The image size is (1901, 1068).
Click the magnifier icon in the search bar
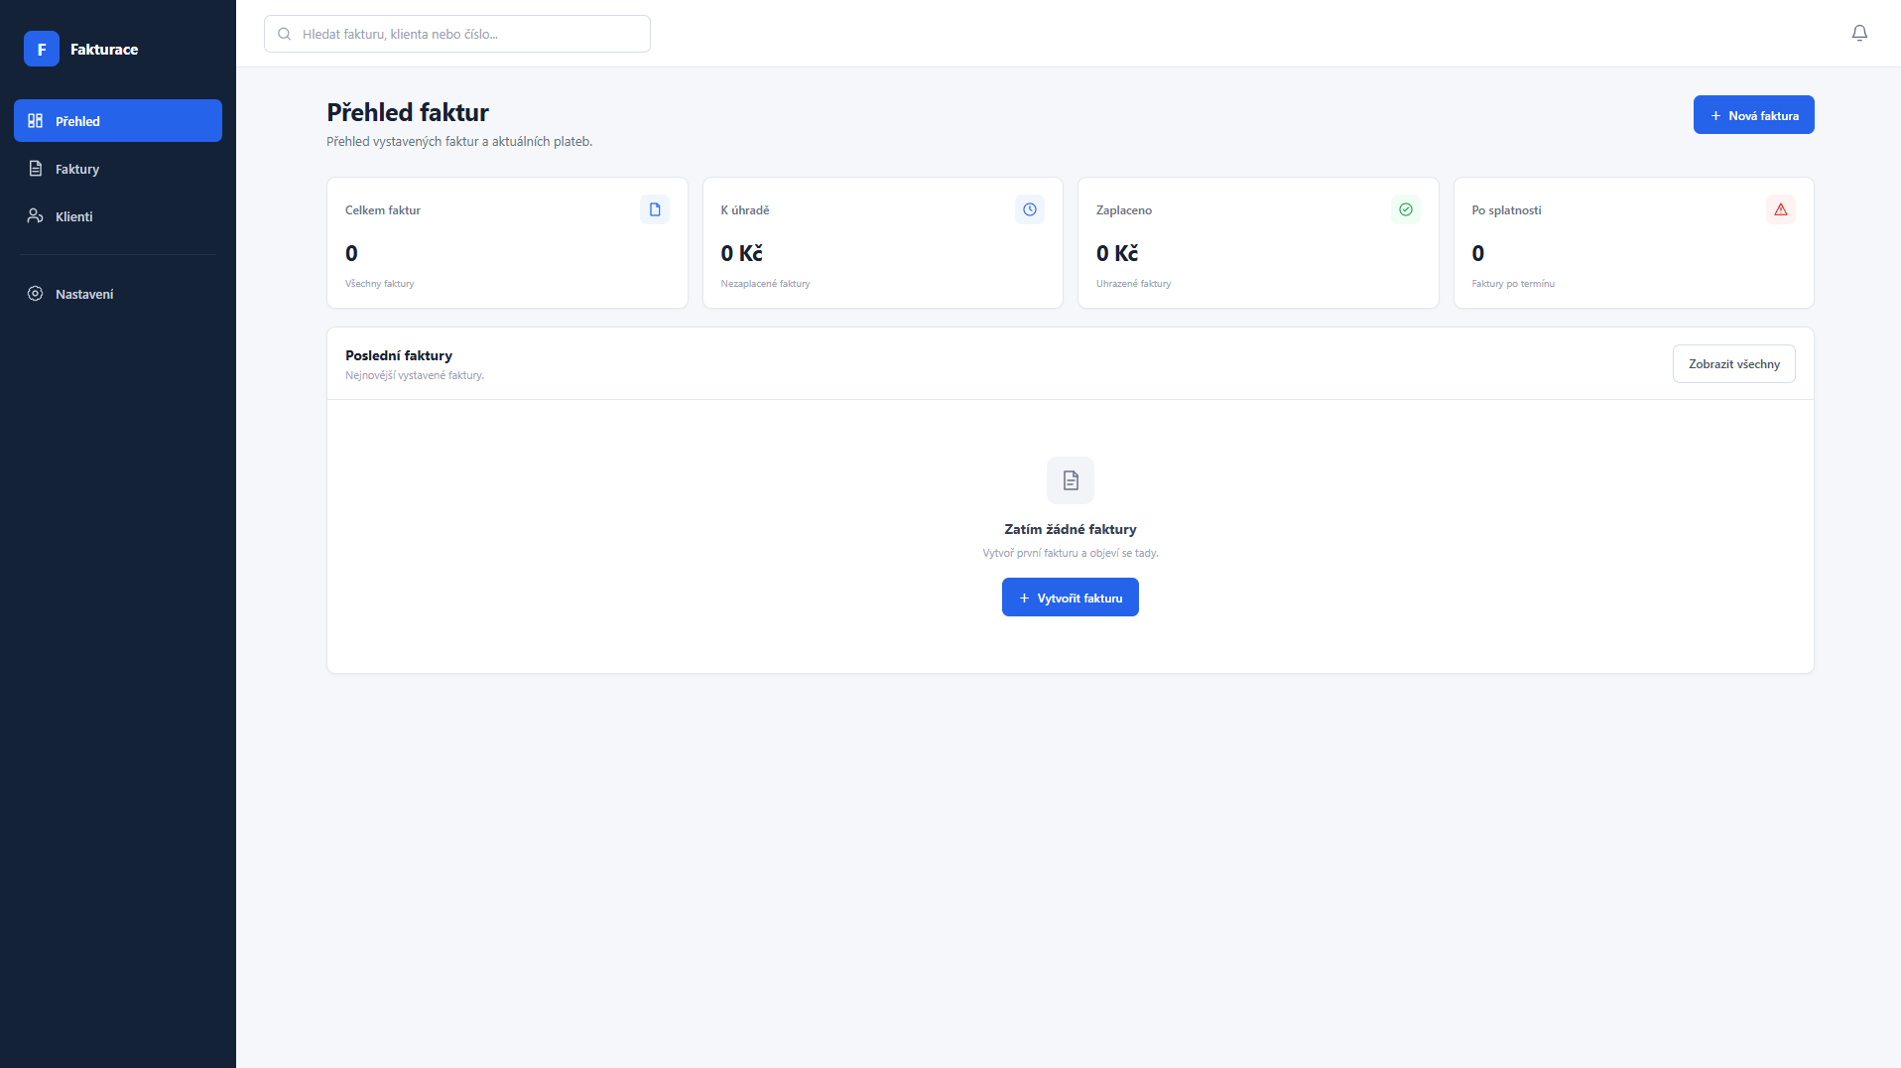tap(285, 34)
